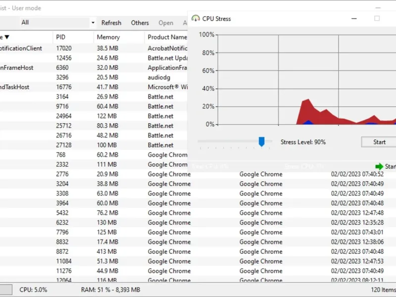Click the 02/02/2023 12:47:53 timestamp
The width and height of the screenshot is (396, 297).
(x=357, y=261)
